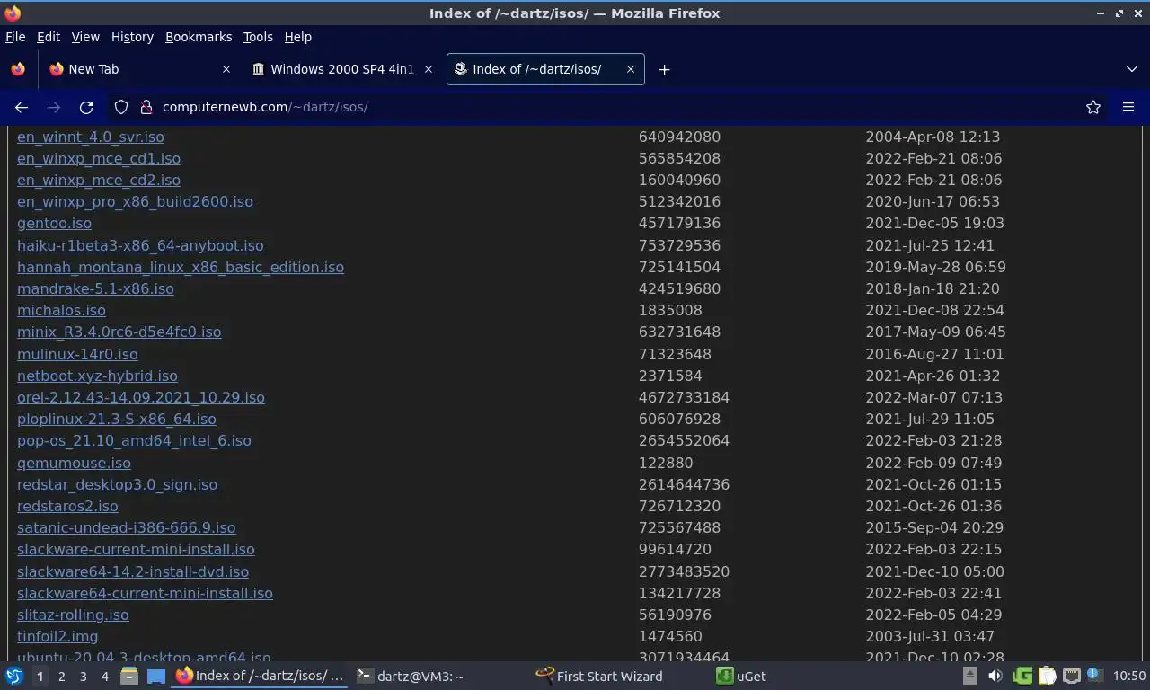Click the date 2003-Jul-31 03:47

tap(930, 637)
